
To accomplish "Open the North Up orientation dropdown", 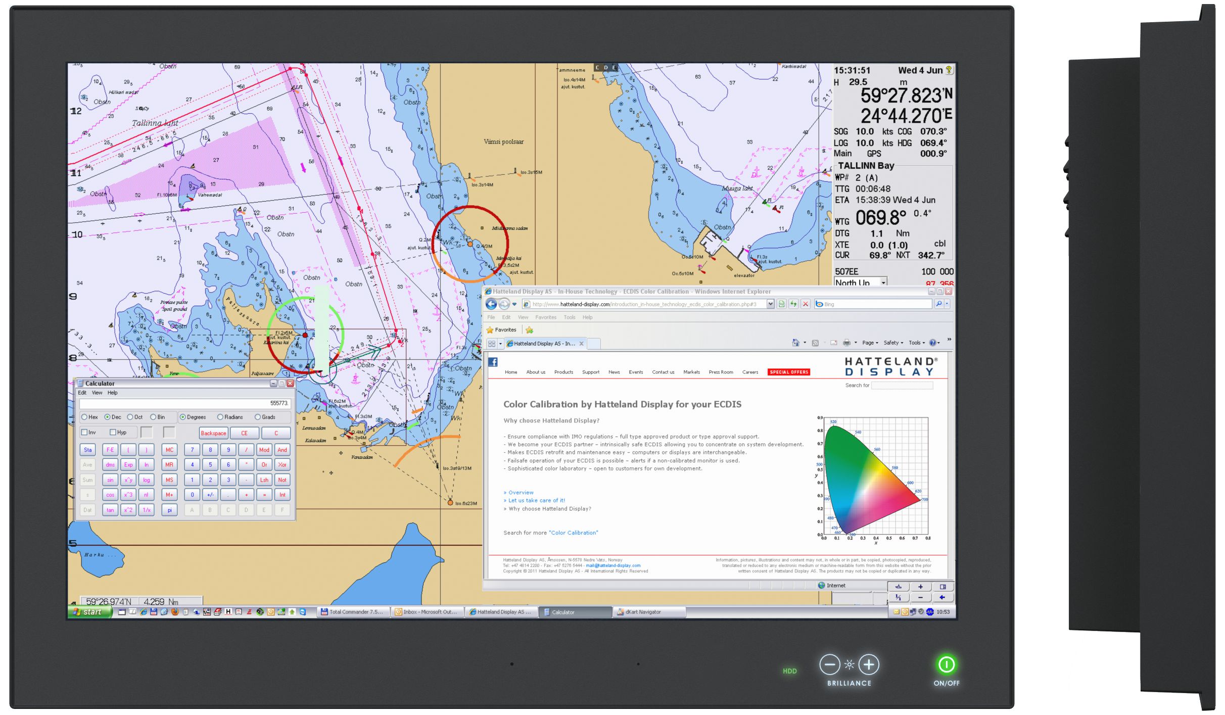I will [883, 282].
